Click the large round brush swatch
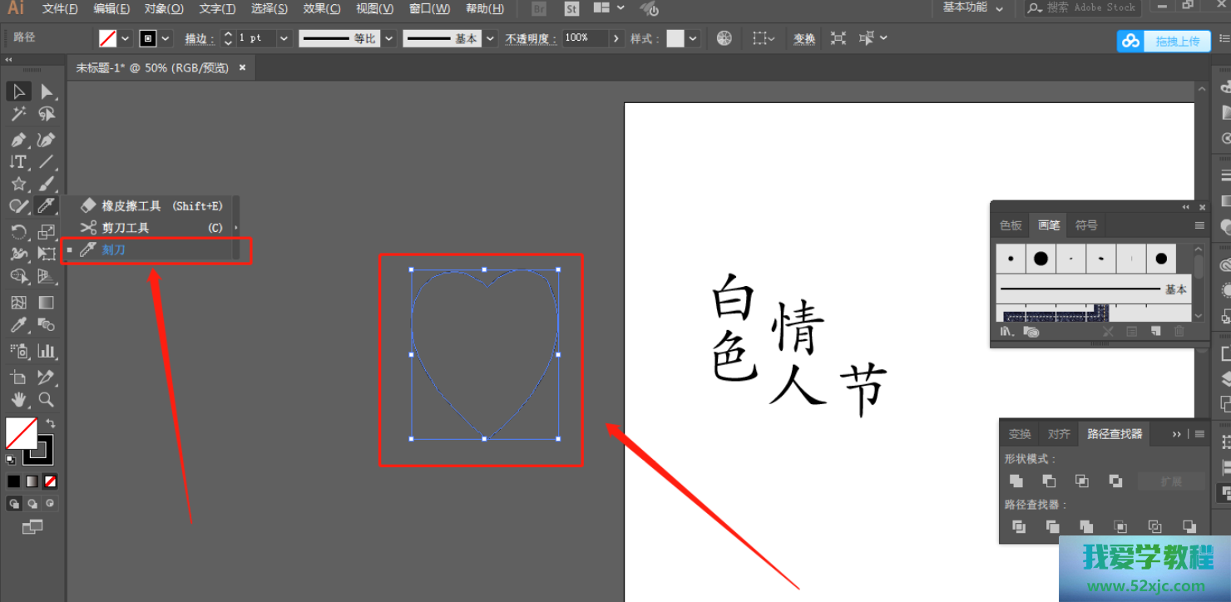Viewport: 1231px width, 602px height. click(x=1041, y=259)
